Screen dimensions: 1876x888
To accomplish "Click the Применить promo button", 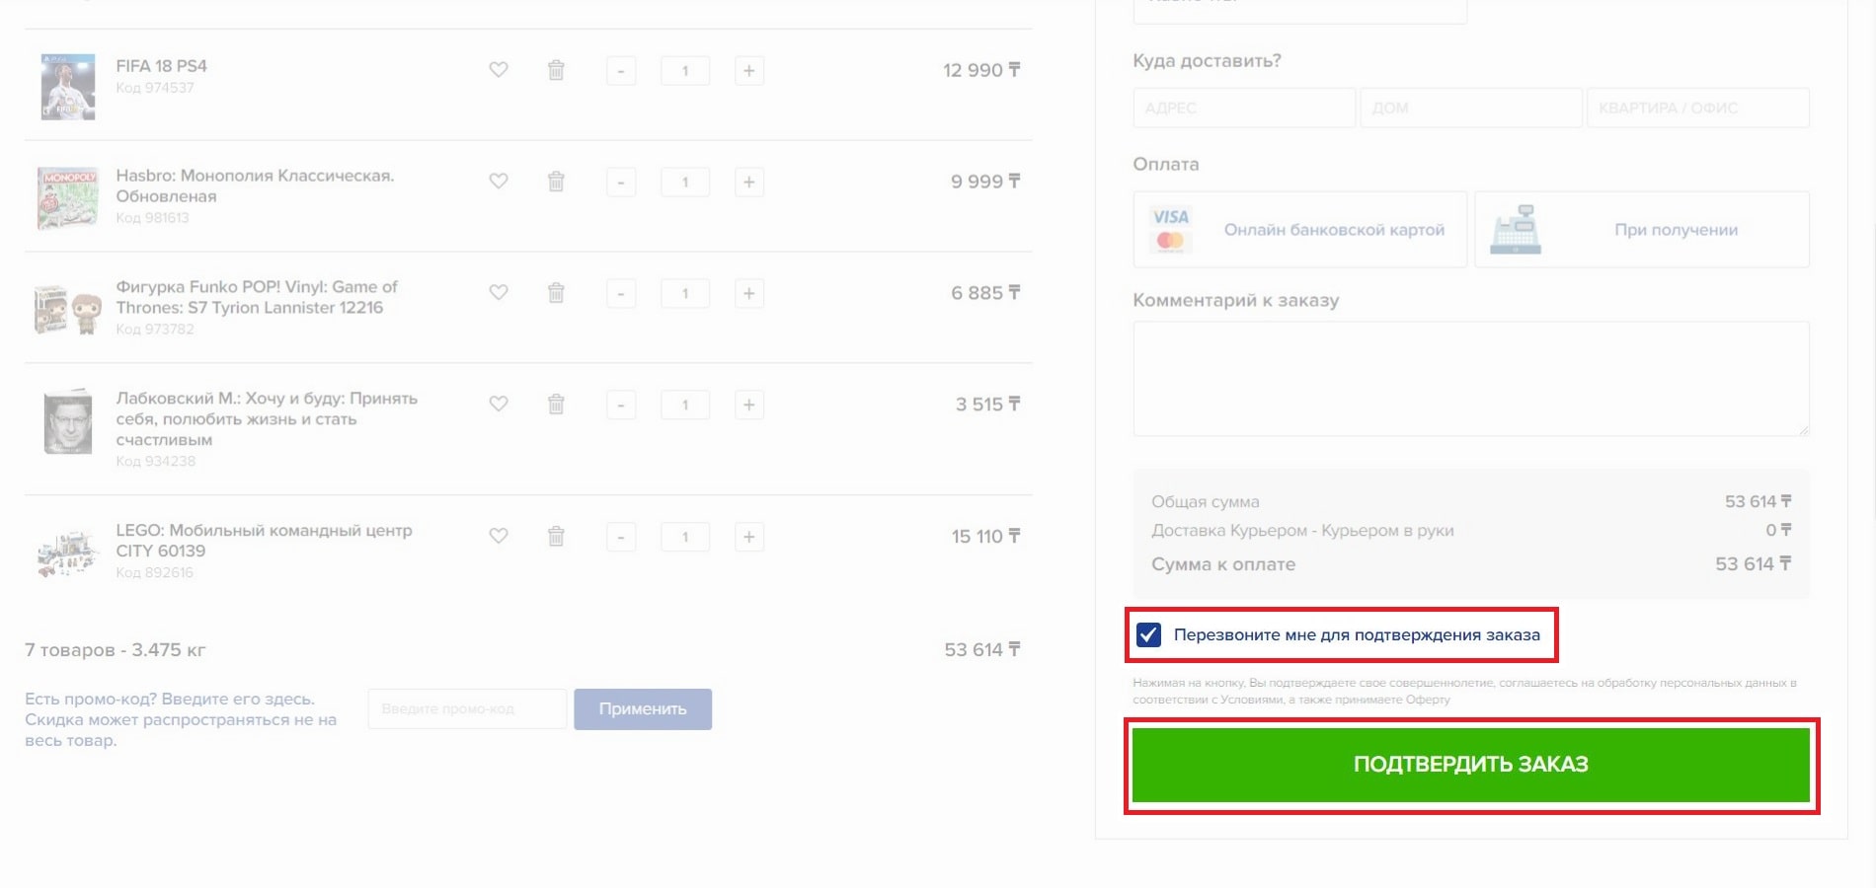I will click(x=643, y=709).
